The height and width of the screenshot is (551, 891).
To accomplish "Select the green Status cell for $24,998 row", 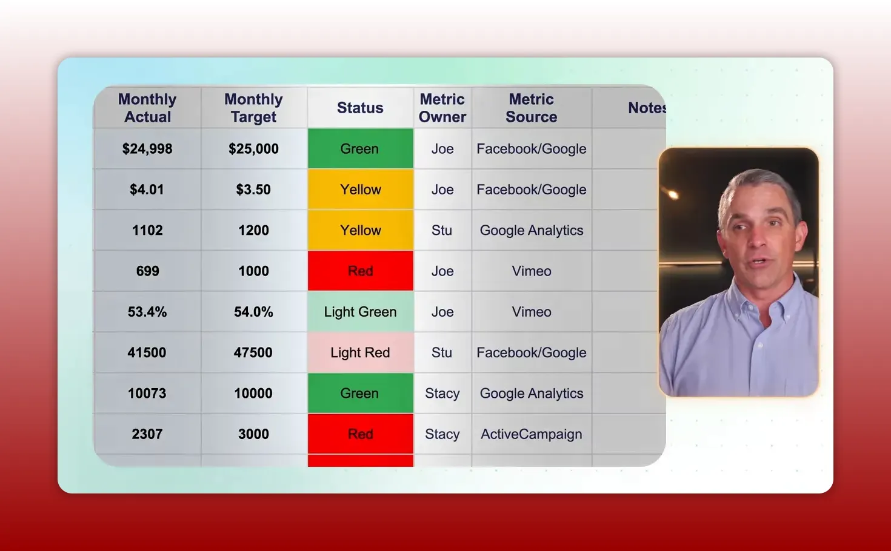I will pyautogui.click(x=360, y=148).
